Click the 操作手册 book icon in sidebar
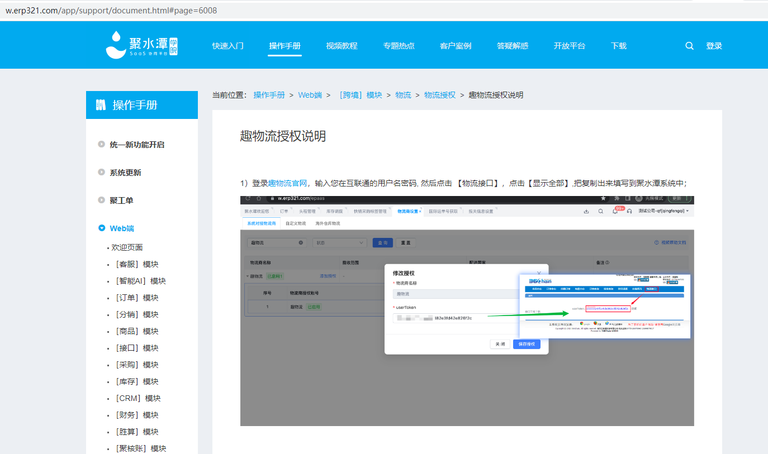 click(101, 105)
